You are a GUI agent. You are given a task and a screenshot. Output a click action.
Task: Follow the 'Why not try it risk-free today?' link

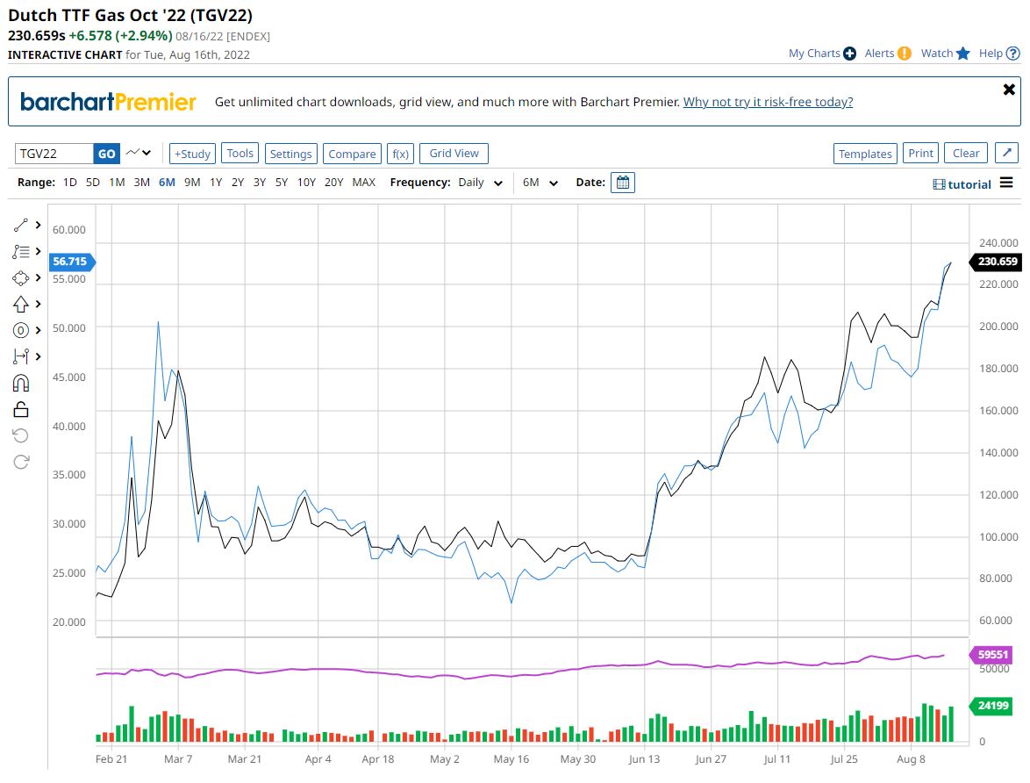click(x=768, y=102)
